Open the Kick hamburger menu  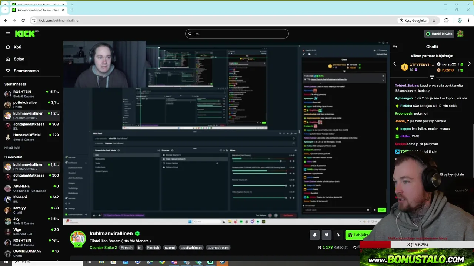(x=8, y=34)
